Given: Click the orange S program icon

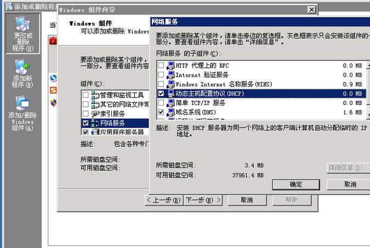Looking at the screenshot, I should [53, 90].
